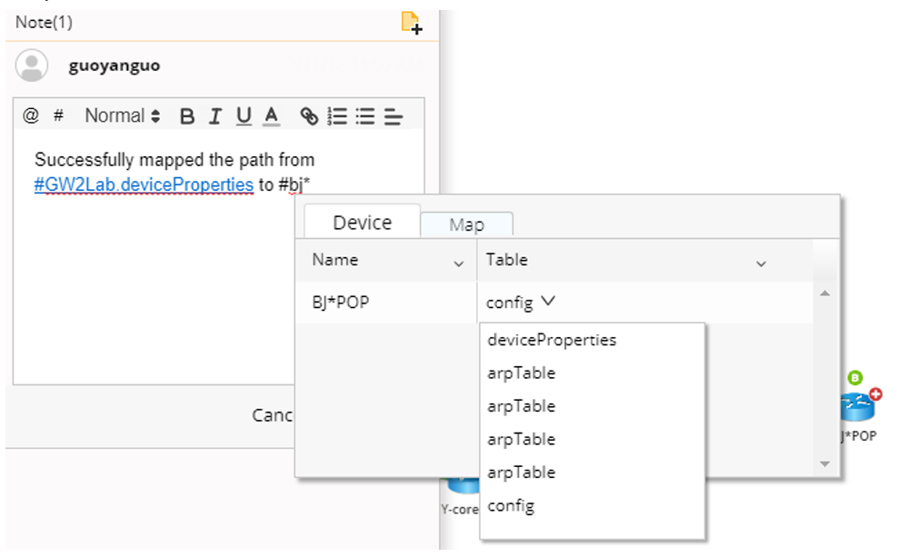This screenshot has height=557, width=897.
Task: Open the text color picker
Action: (271, 116)
